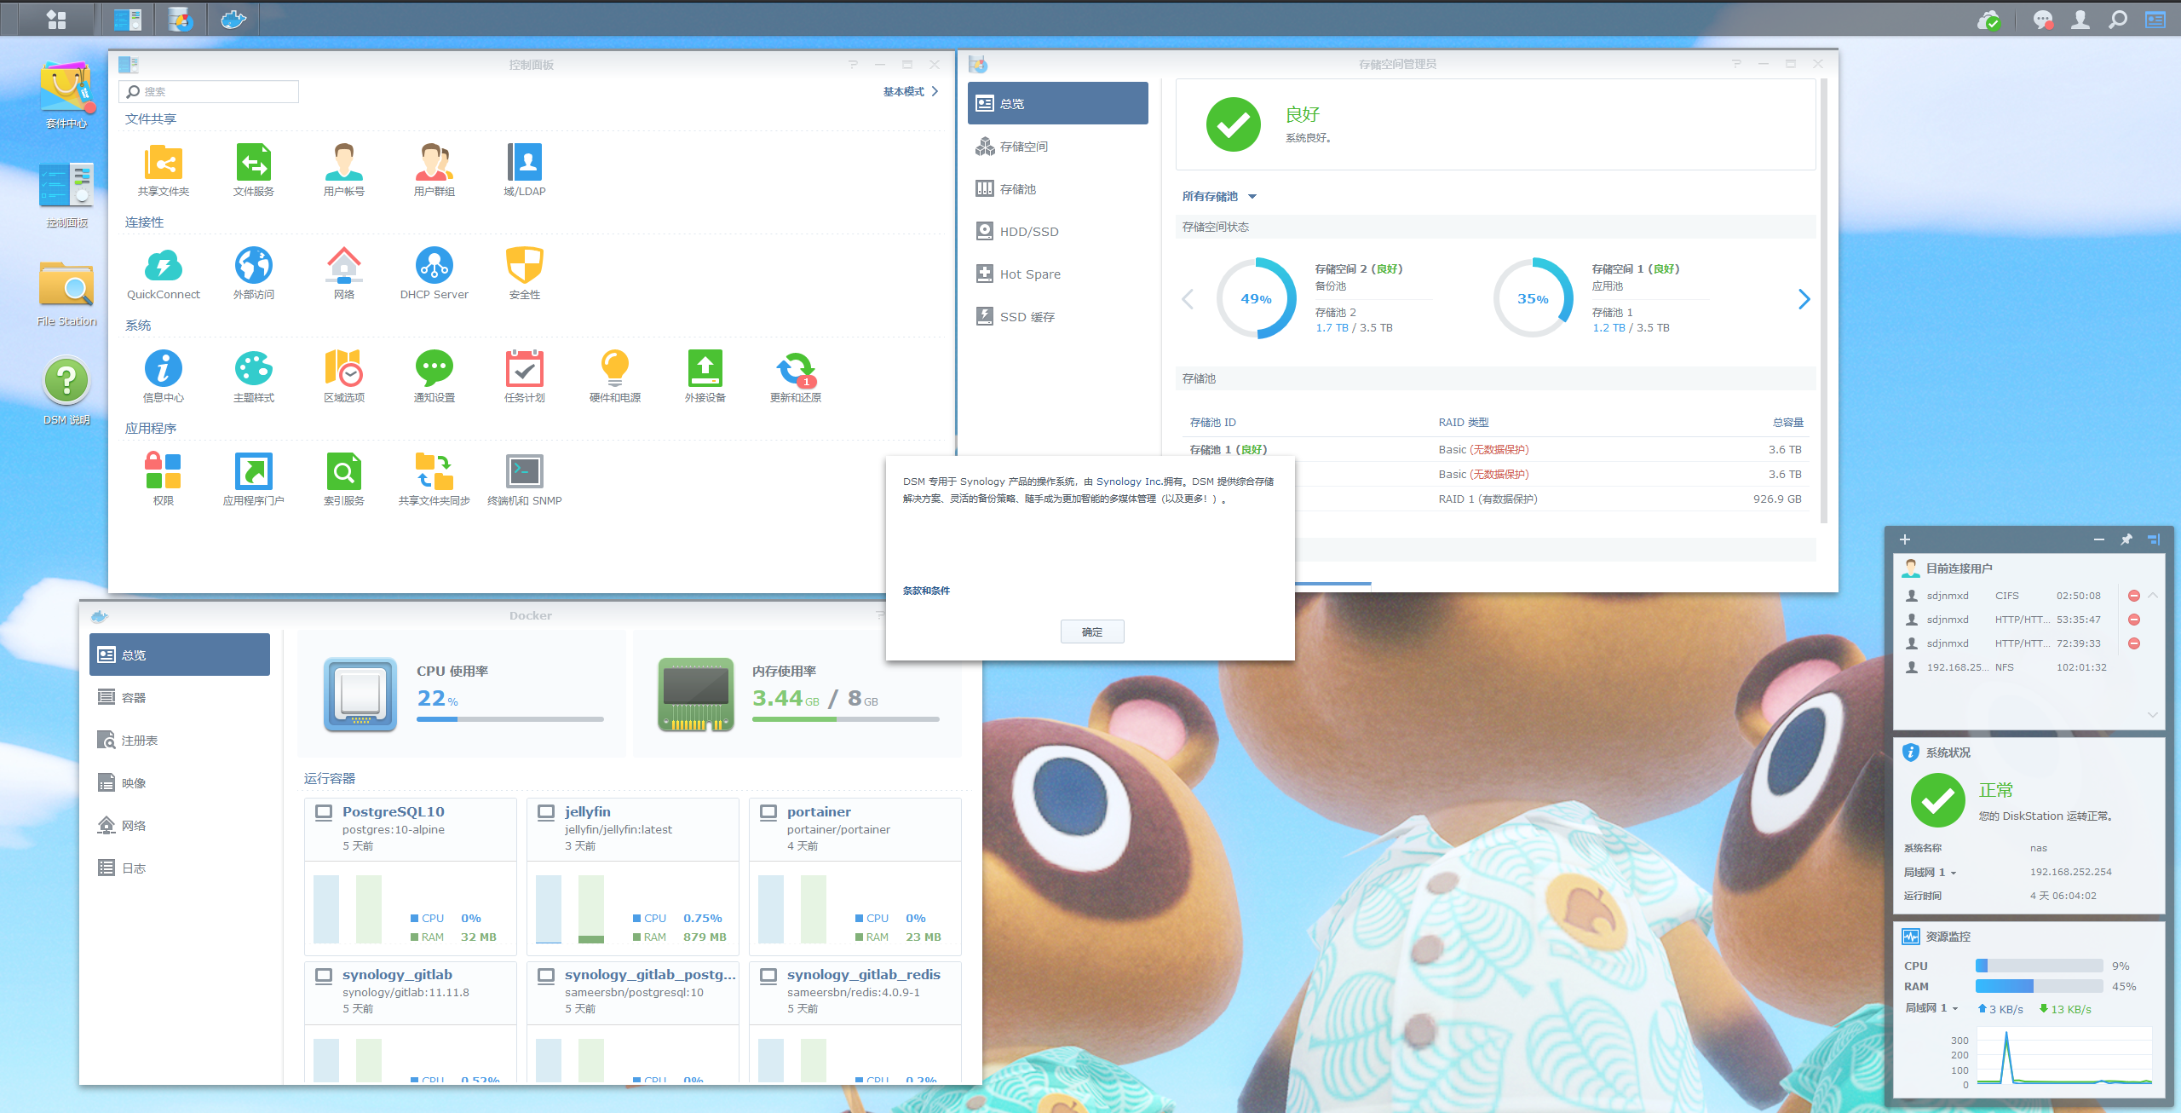2181x1113 pixels.
Task: Select SSD 缓存 in Storage Manager sidebar
Action: coord(1058,317)
